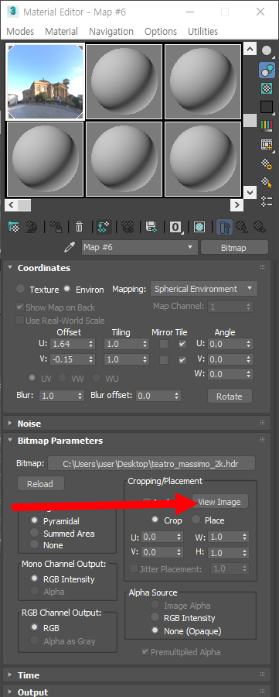Select None (Opaque) alpha source
Image resolution: width=279 pixels, height=697 pixels.
[x=155, y=630]
